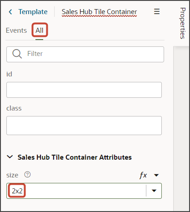Viewport: 190px width, 212px height.
Task: Click the help icon next to size
Action: pos(27,175)
